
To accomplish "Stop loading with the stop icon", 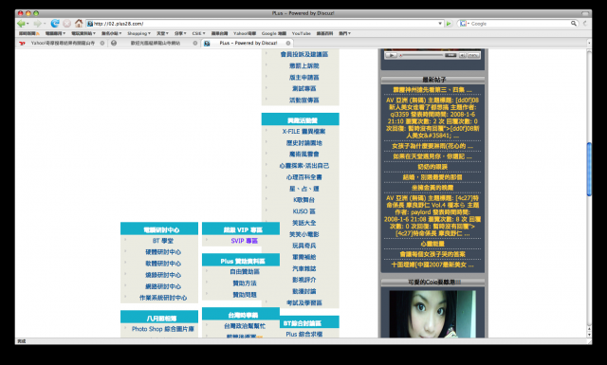I will tap(66, 24).
